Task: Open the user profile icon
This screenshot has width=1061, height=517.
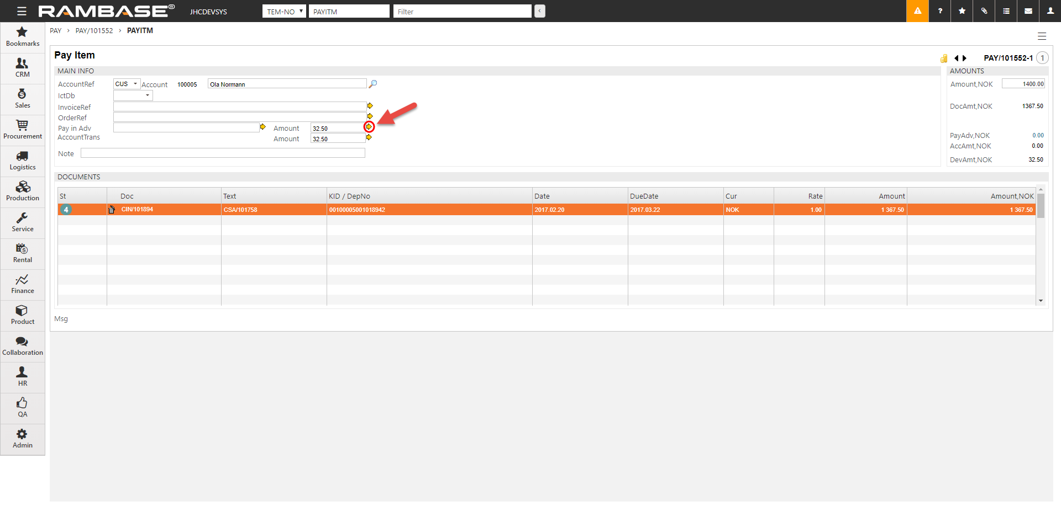Action: pyautogui.click(x=1051, y=11)
